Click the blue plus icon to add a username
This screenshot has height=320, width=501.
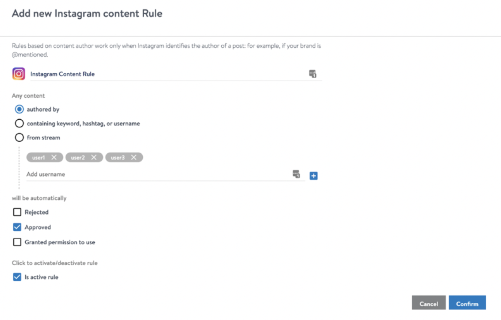point(313,175)
